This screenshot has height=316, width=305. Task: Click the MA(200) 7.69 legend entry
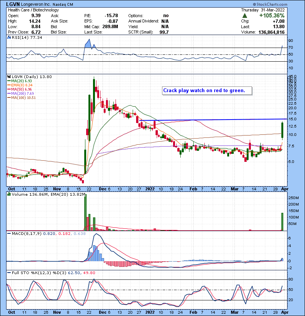pyautogui.click(x=22, y=94)
